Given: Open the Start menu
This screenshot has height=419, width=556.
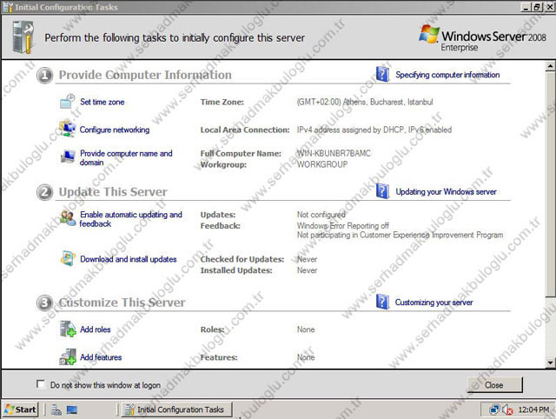Looking at the screenshot, I should pos(20,409).
